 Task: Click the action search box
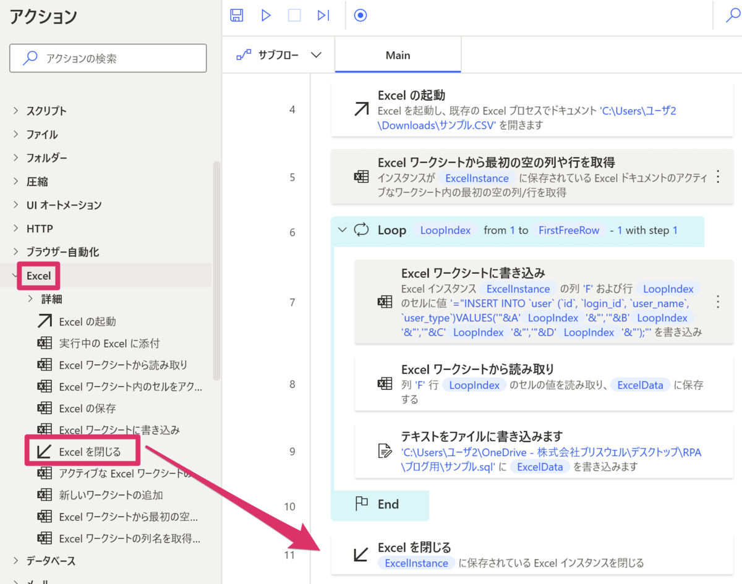[x=108, y=59]
